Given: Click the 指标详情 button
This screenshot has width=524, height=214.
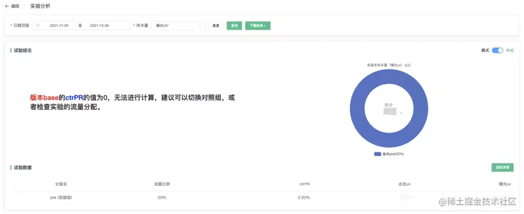Looking at the screenshot, I should [502, 167].
